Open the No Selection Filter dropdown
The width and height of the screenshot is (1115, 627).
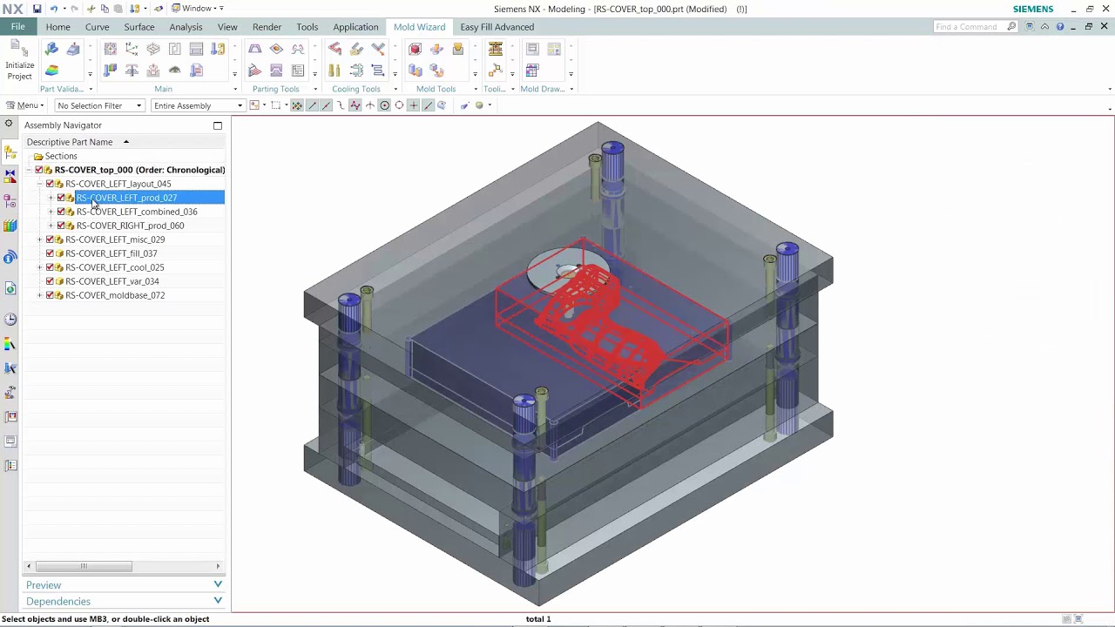[99, 105]
